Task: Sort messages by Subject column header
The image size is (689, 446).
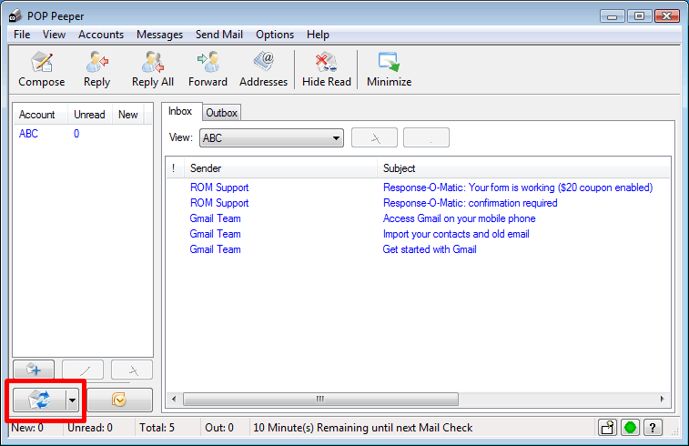Action: click(x=523, y=168)
